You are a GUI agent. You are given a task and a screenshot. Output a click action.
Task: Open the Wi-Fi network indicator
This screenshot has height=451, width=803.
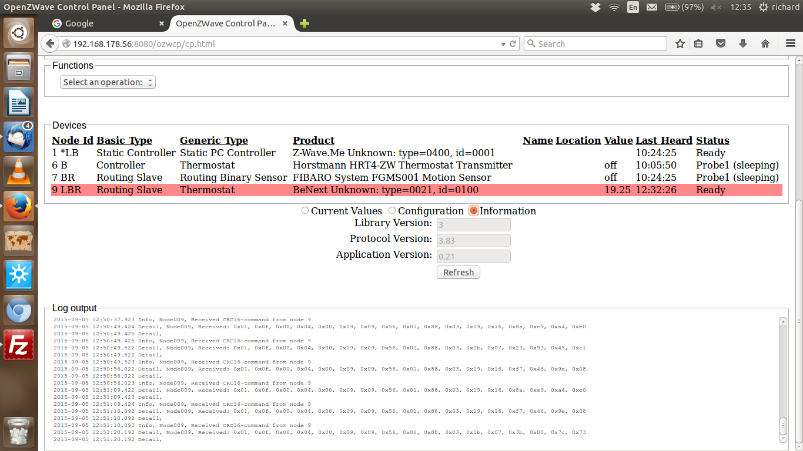(x=614, y=7)
